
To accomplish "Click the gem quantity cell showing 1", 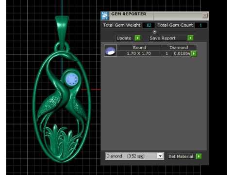I will (x=166, y=53).
